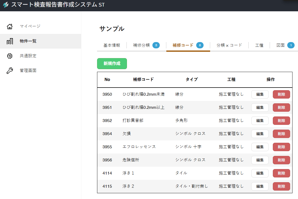
Task: Switch to the 基本情報 tab
Action: [112, 45]
